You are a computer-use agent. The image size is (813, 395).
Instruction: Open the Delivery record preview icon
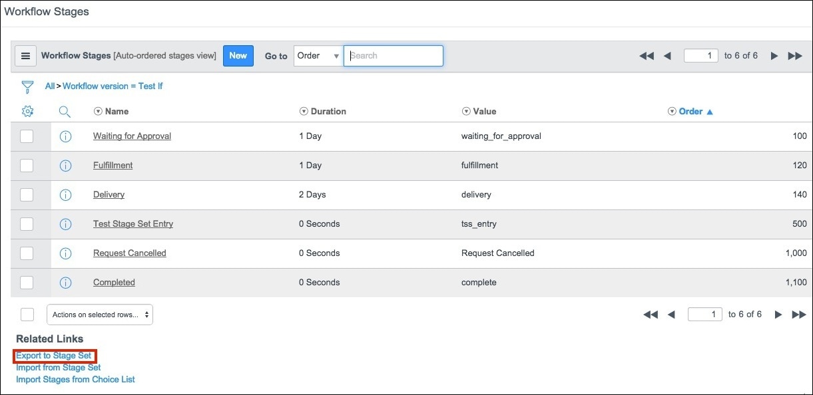[x=65, y=195]
